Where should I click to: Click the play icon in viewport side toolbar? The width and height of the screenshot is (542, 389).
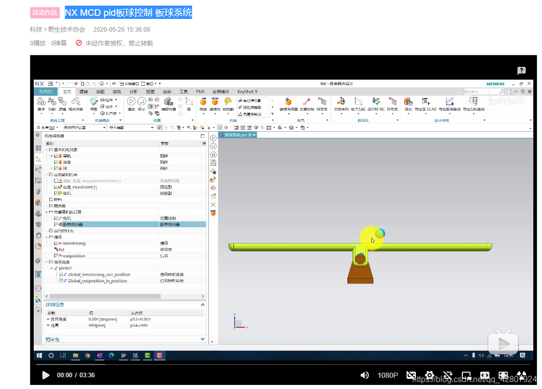[213, 138]
